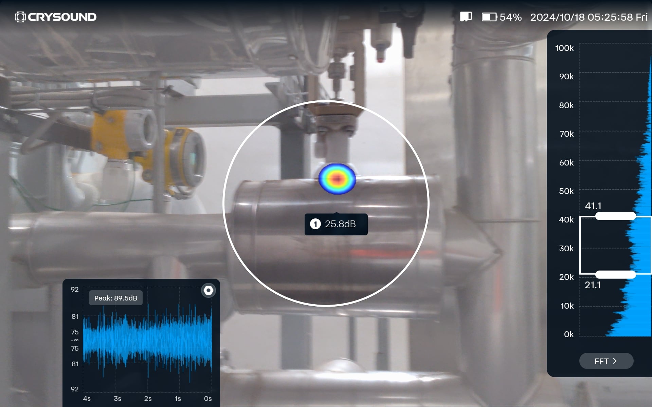
Task: Tap the CRYSOUND logo icon
Action: pos(20,17)
